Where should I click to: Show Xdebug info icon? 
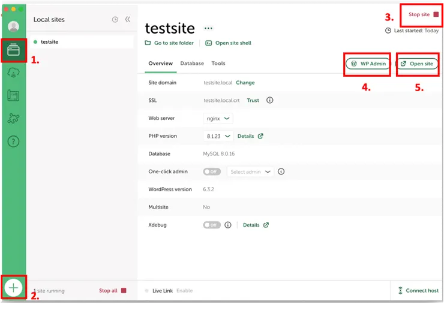(228, 225)
